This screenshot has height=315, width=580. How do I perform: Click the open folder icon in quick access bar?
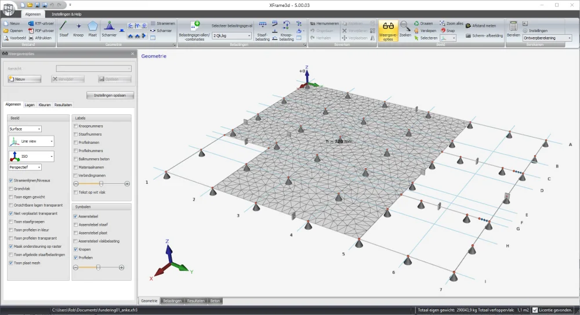[30, 5]
